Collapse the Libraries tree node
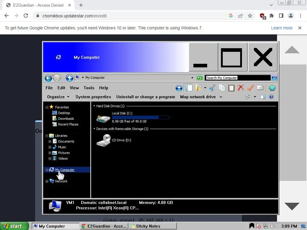 [47, 136]
